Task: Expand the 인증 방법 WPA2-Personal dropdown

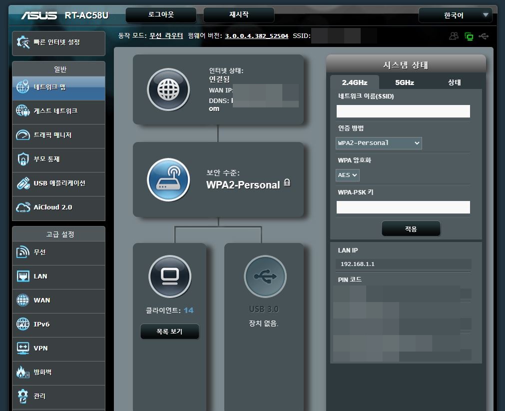Action: click(x=379, y=143)
